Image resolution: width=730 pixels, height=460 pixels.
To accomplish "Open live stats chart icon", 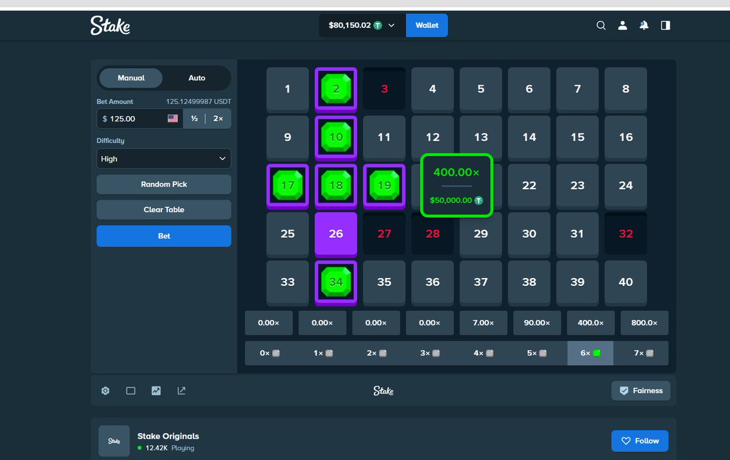I will [156, 391].
